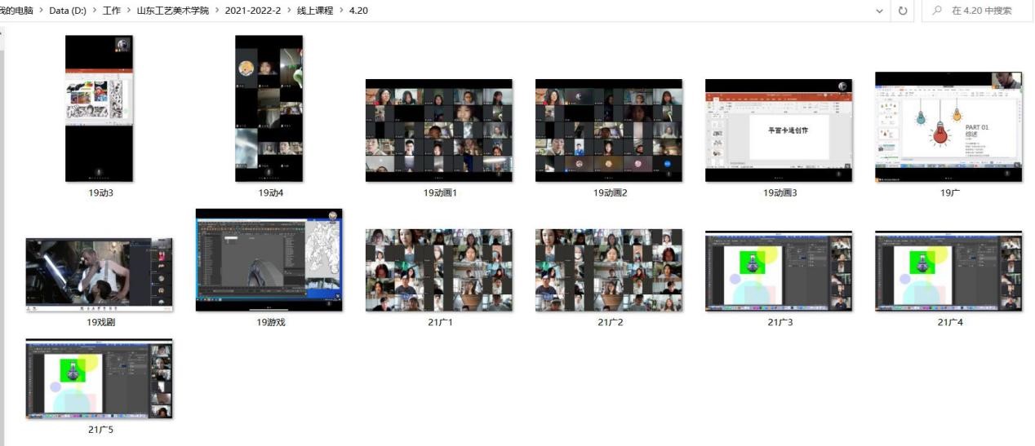Select the 19广 light bulb slide thumbnail
This screenshot has height=446, width=1035.
[x=948, y=126]
